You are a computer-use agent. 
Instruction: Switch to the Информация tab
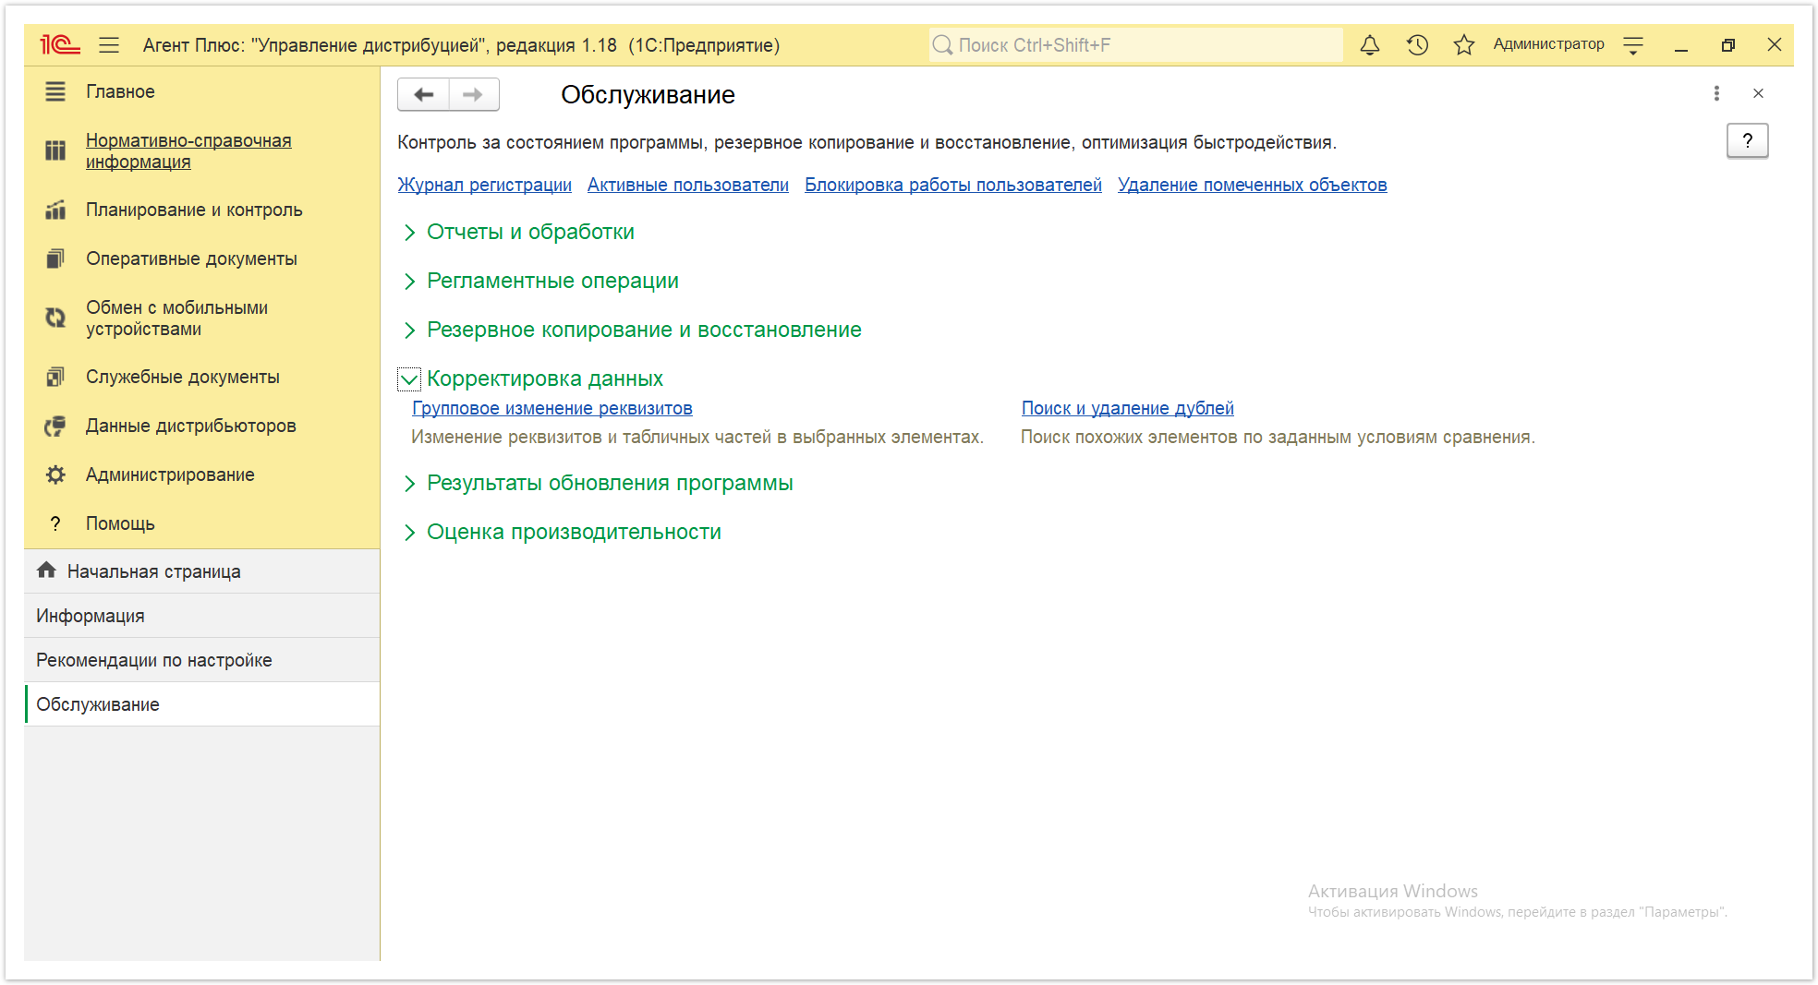202,616
